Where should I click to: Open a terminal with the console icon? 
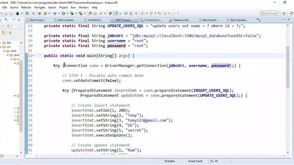click(x=27, y=13)
